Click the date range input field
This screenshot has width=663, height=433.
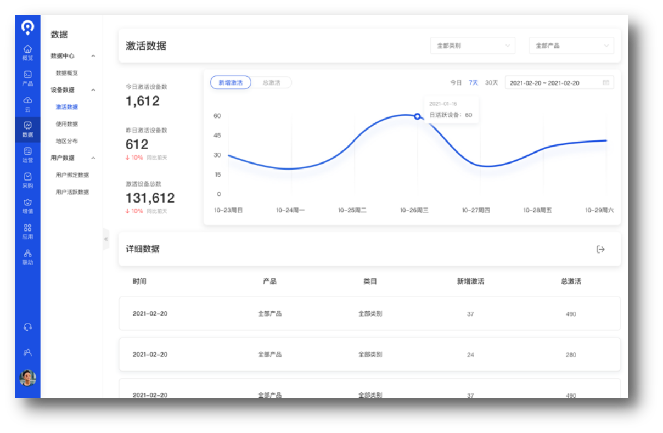click(559, 83)
